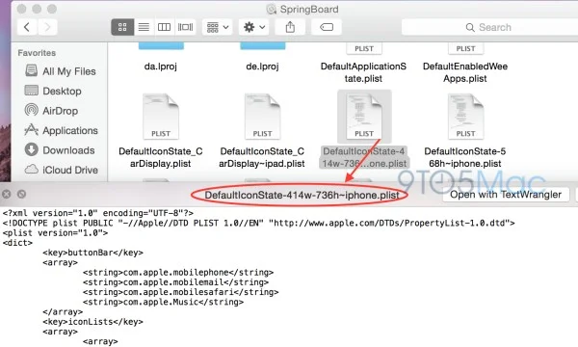Image resolution: width=578 pixels, height=347 pixels.
Task: Click the buttonBar key line
Action: coord(92,253)
